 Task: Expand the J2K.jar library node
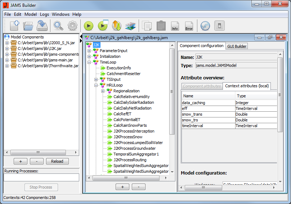[7, 48]
